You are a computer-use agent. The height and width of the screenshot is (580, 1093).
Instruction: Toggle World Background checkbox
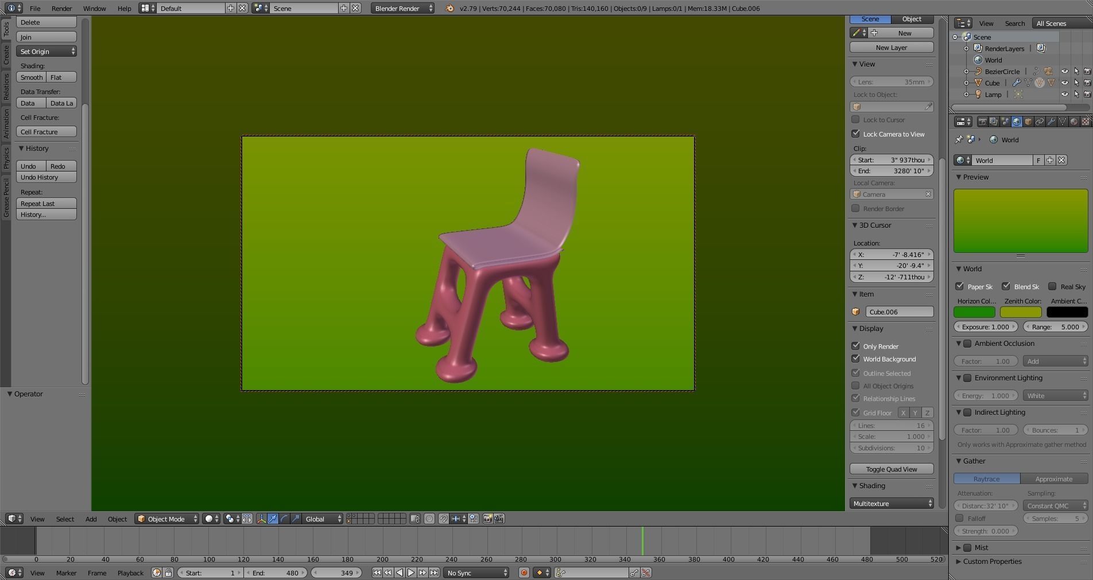(x=855, y=359)
